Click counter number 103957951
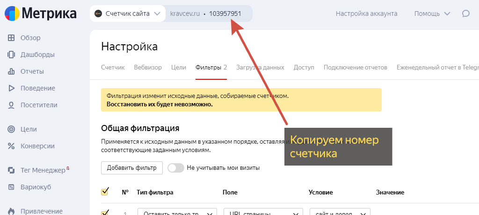The image size is (479, 215). click(225, 14)
